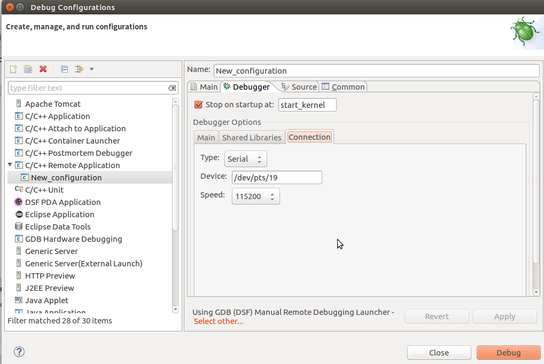Click the Apply button
544x364 pixels.
505,316
